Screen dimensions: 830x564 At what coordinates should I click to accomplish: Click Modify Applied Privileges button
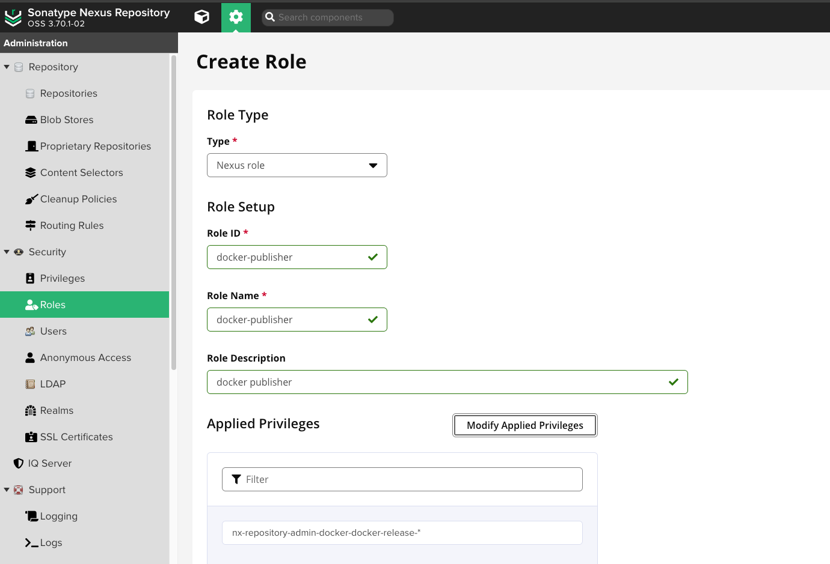coord(525,425)
